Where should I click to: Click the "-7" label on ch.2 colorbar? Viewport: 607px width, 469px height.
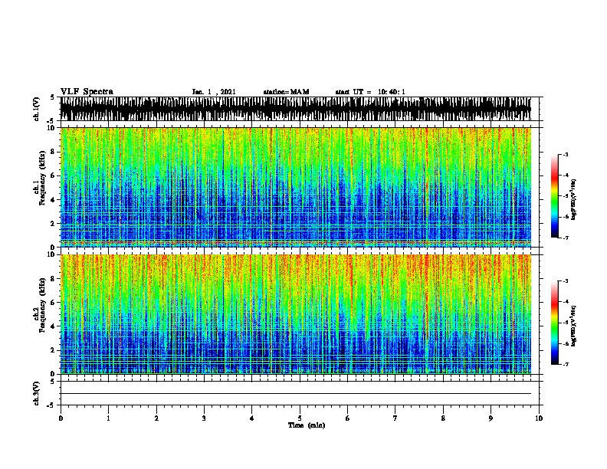coord(566,365)
